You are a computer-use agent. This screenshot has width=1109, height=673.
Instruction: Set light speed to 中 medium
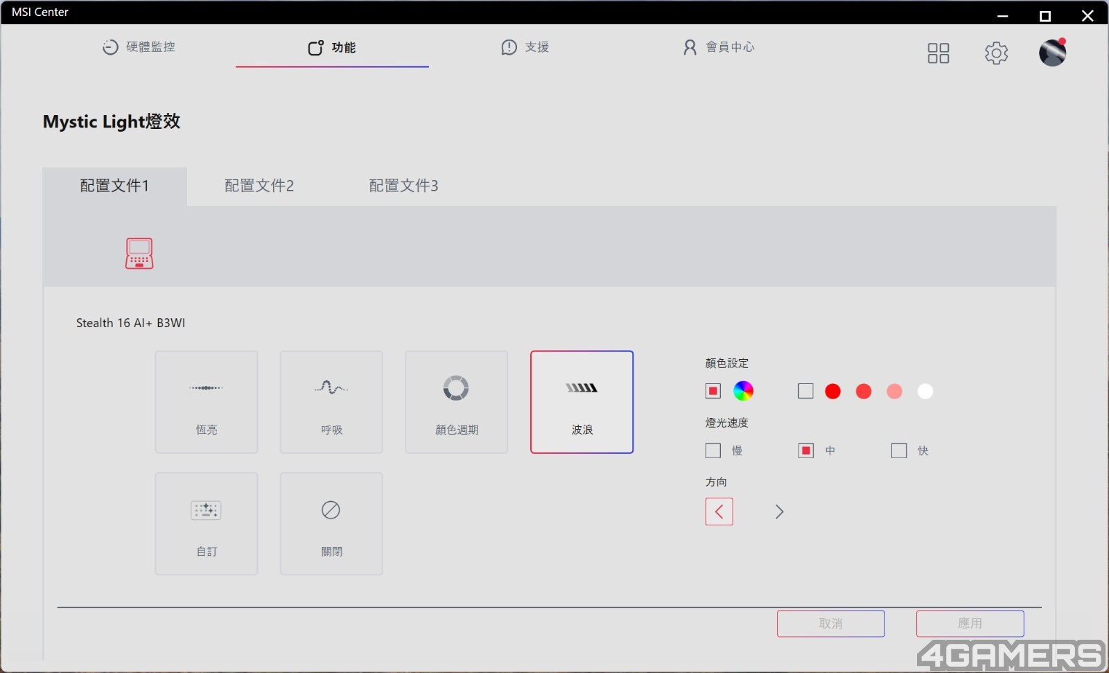pos(805,451)
